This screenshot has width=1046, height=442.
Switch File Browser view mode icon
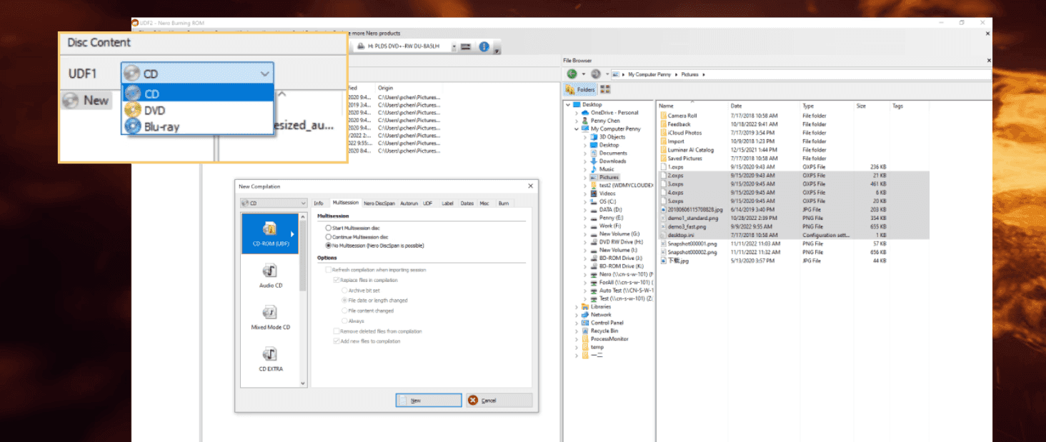pos(605,89)
